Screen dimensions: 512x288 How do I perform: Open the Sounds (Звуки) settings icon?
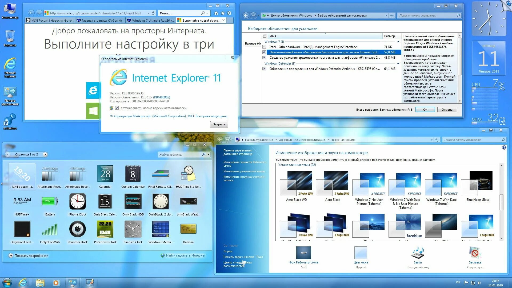[418, 253]
